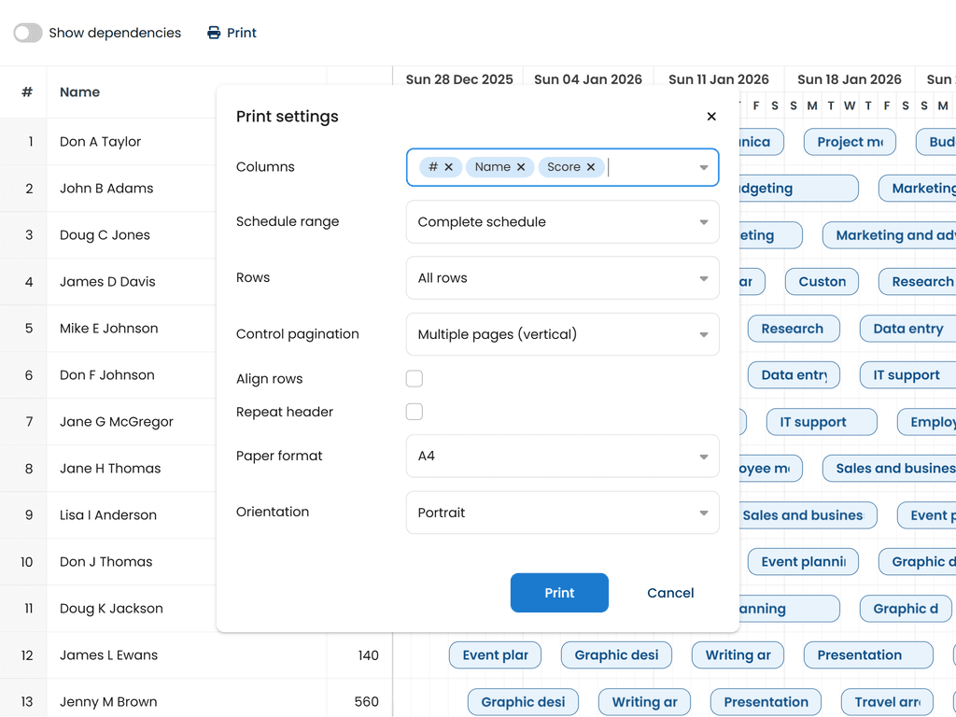
Task: Open the Rows dropdown
Action: 562,278
